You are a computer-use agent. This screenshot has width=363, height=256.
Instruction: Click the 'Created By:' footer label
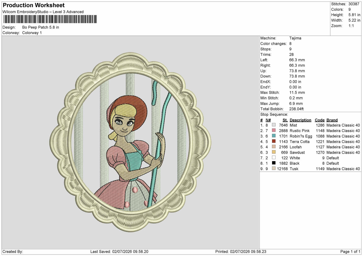tap(13, 251)
